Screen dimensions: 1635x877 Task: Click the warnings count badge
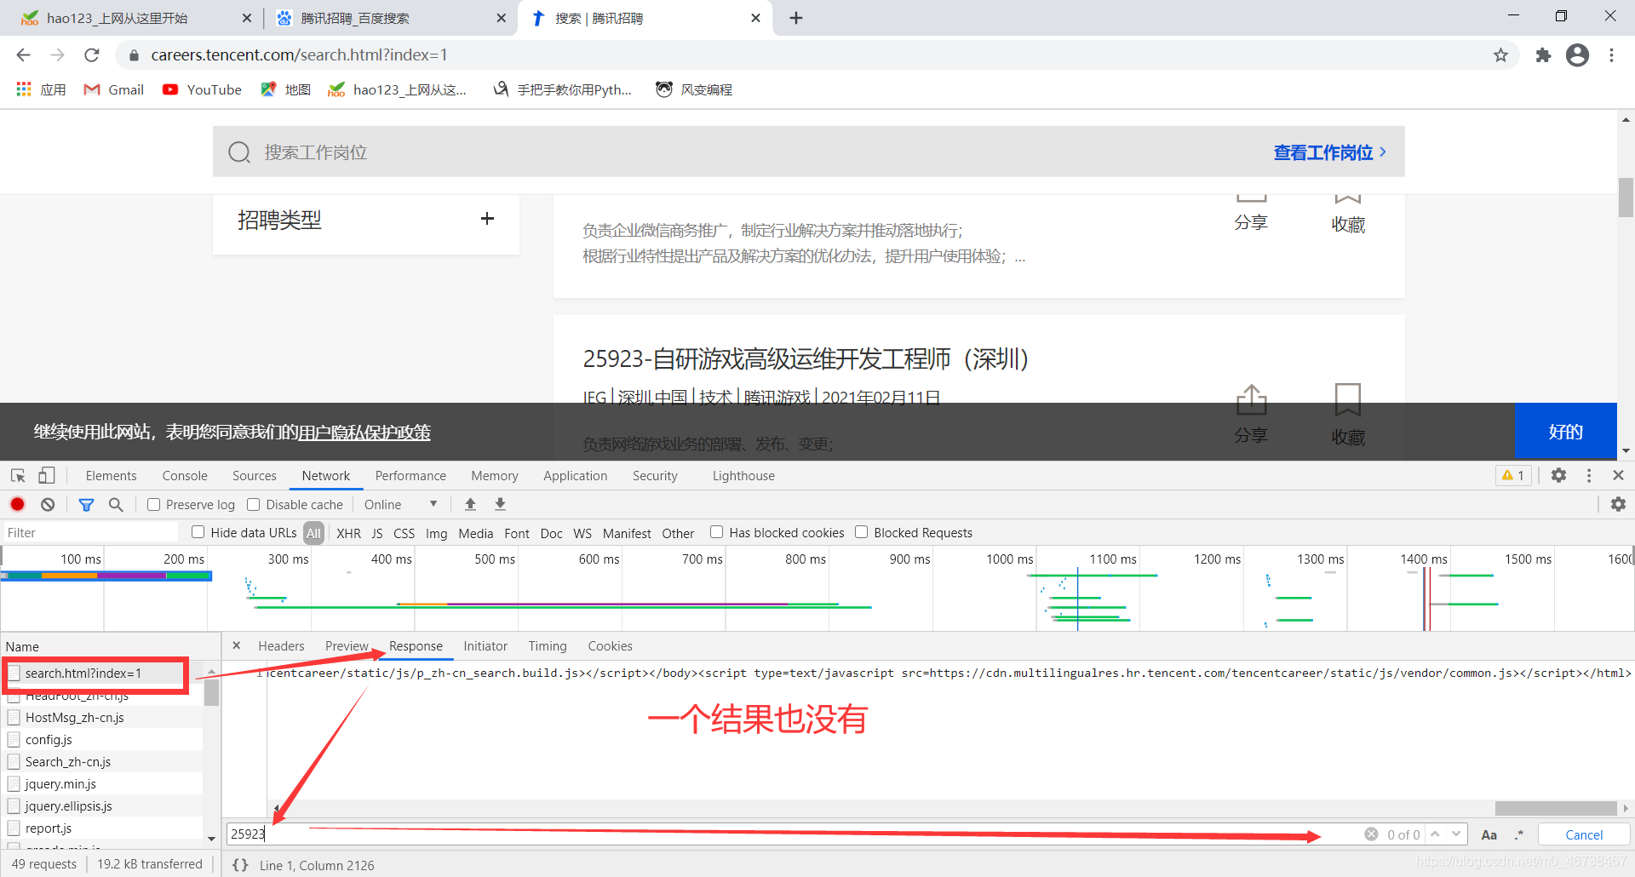[x=1513, y=476]
